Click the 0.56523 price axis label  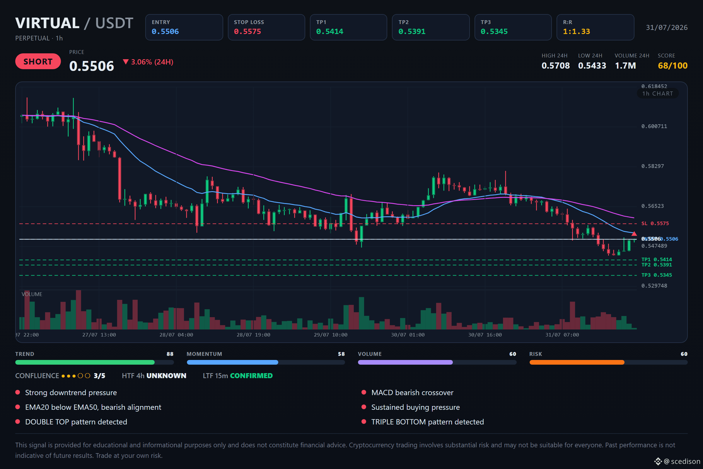point(653,206)
